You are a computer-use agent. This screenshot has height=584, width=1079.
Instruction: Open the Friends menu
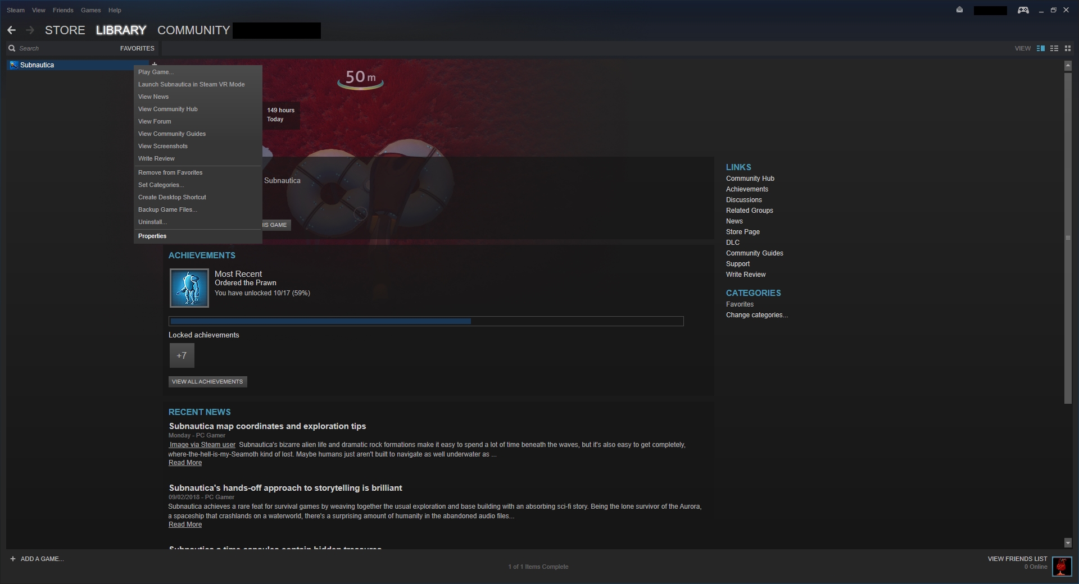63,10
